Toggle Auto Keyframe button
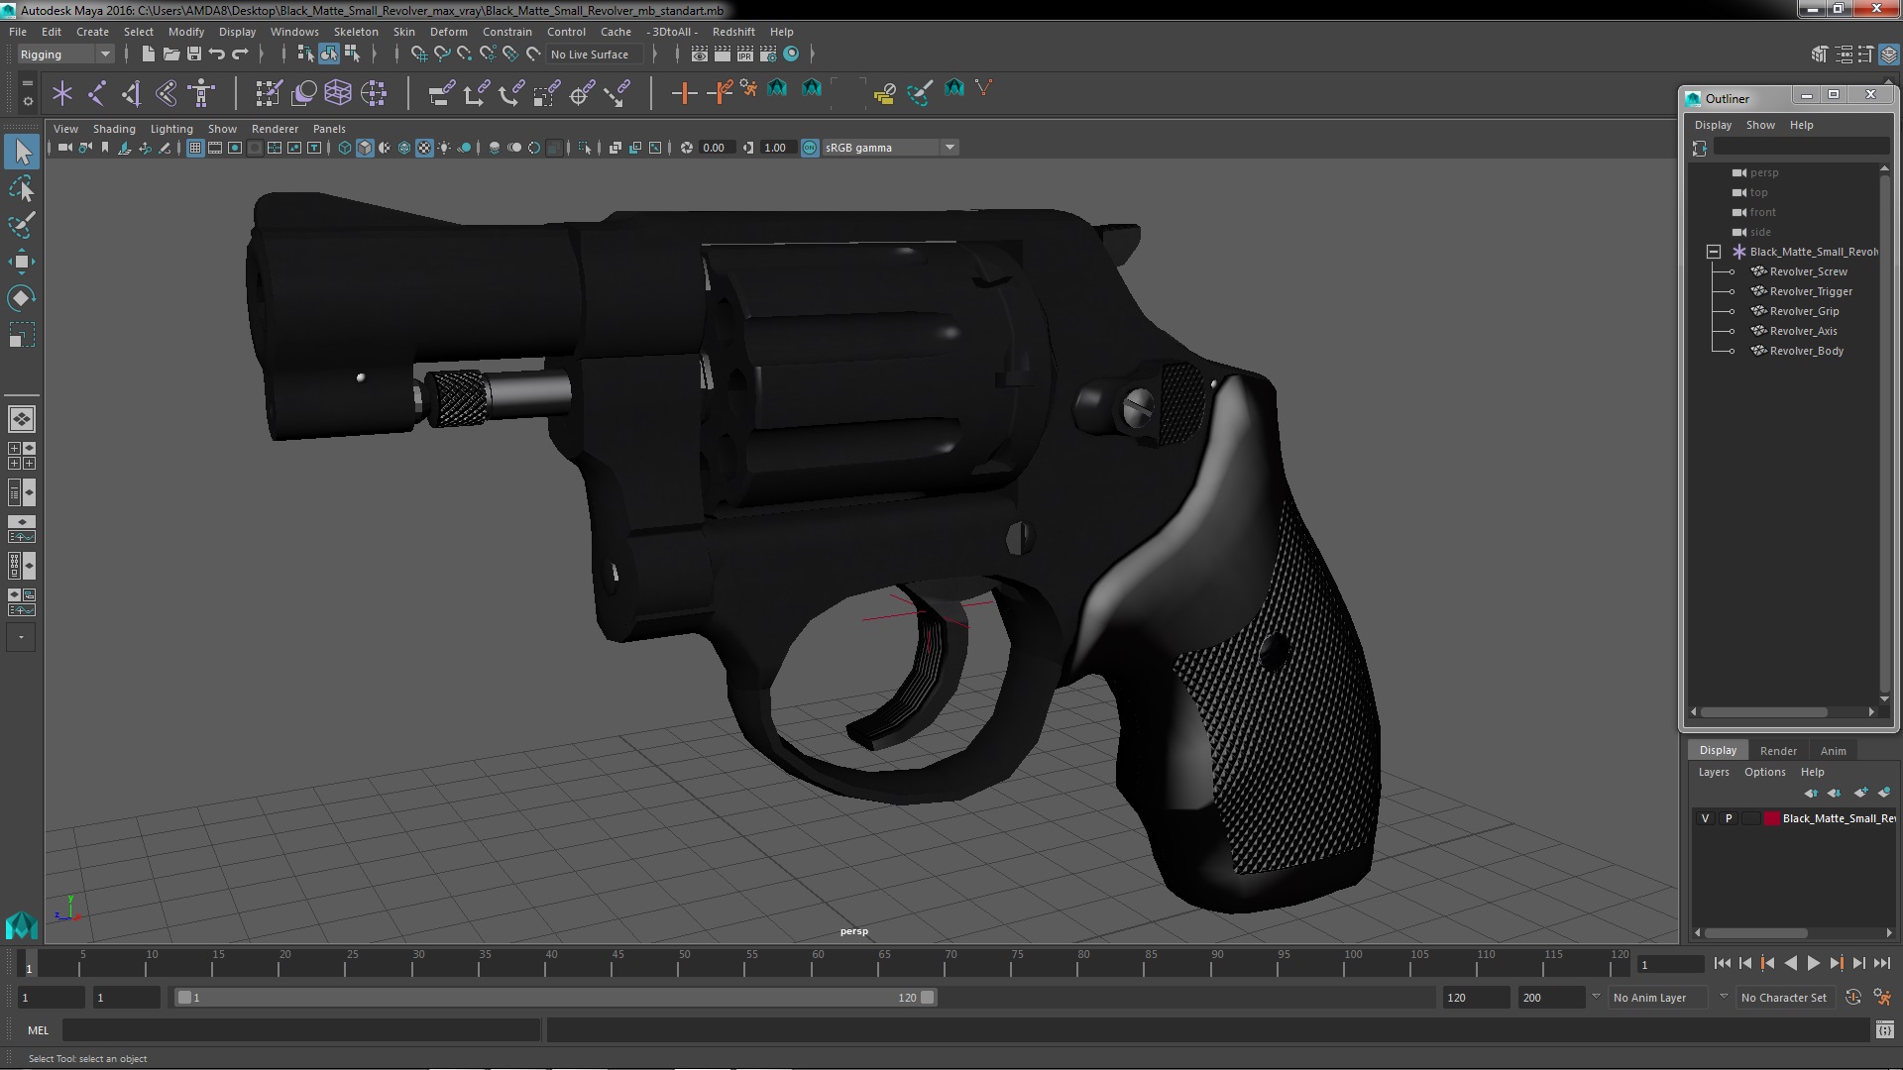1903x1070 pixels. click(1853, 998)
